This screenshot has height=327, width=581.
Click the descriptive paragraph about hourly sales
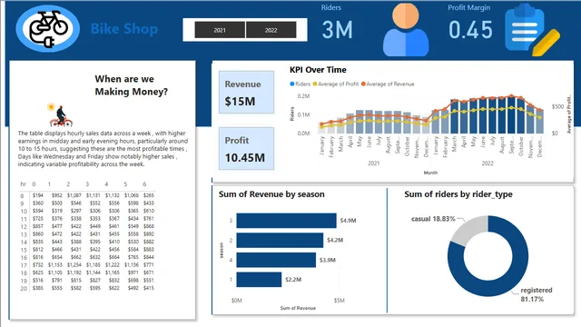(103, 149)
